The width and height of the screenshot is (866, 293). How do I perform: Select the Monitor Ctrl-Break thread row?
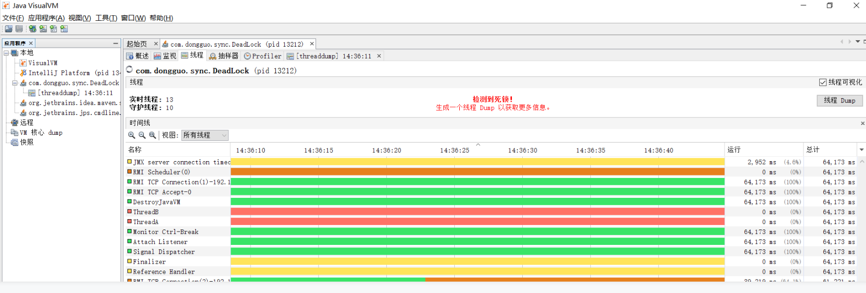coord(492,232)
